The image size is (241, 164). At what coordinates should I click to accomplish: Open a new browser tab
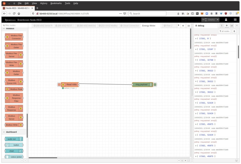pyautogui.click(x=37, y=8)
